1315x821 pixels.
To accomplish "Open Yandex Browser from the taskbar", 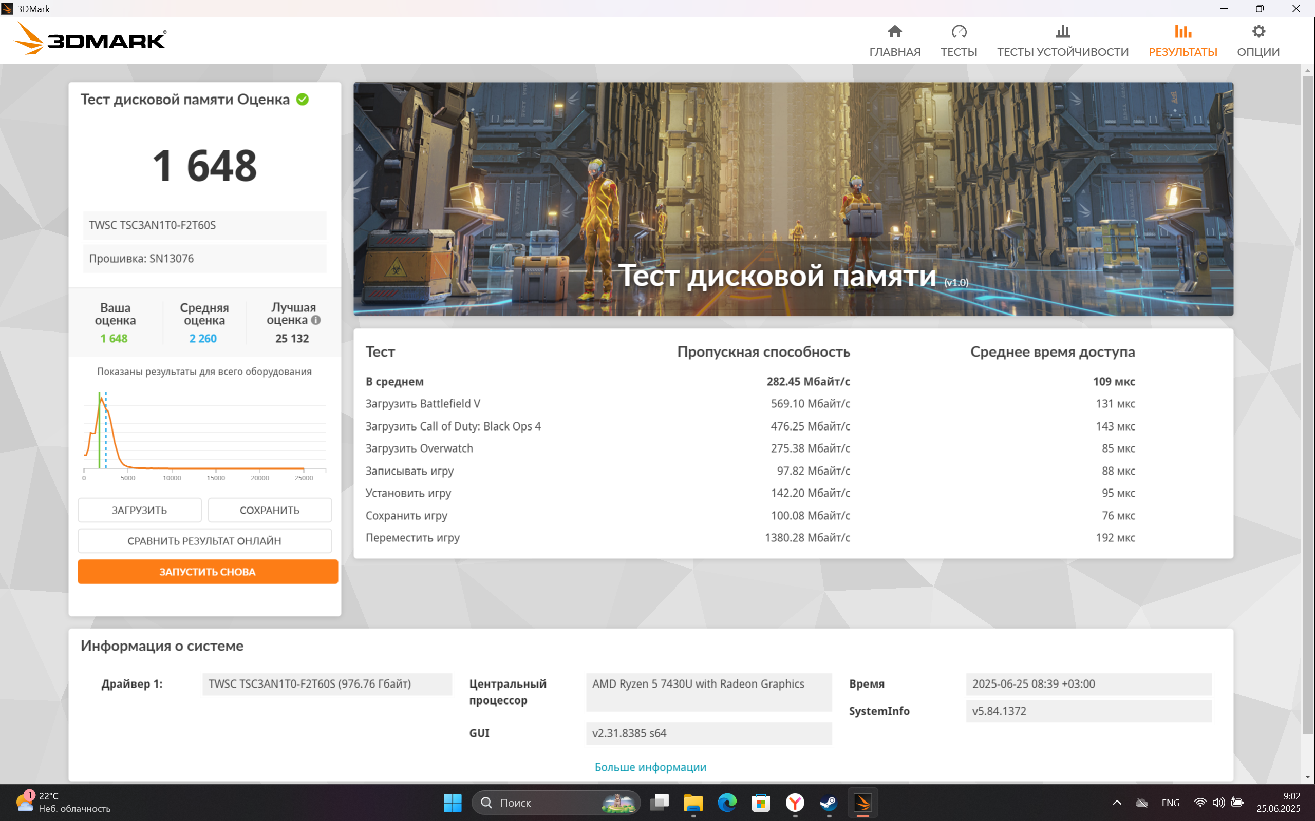I will coord(795,803).
